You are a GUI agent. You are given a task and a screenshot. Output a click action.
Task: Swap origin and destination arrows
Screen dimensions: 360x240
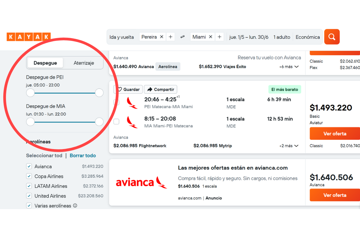pos(182,37)
